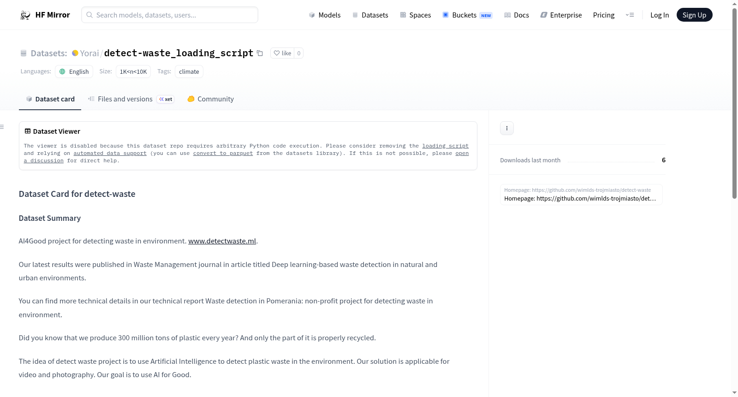The image size is (738, 397).
Task: Open the Models page
Action: coord(325,15)
